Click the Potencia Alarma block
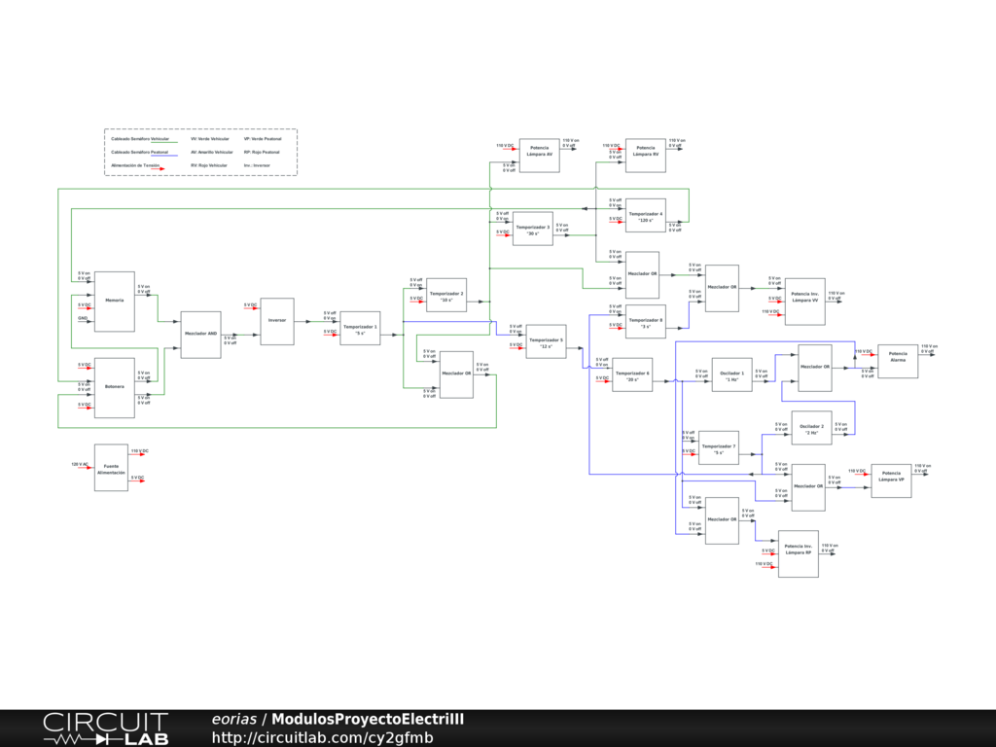Viewport: 996px width, 747px height. pos(897,356)
